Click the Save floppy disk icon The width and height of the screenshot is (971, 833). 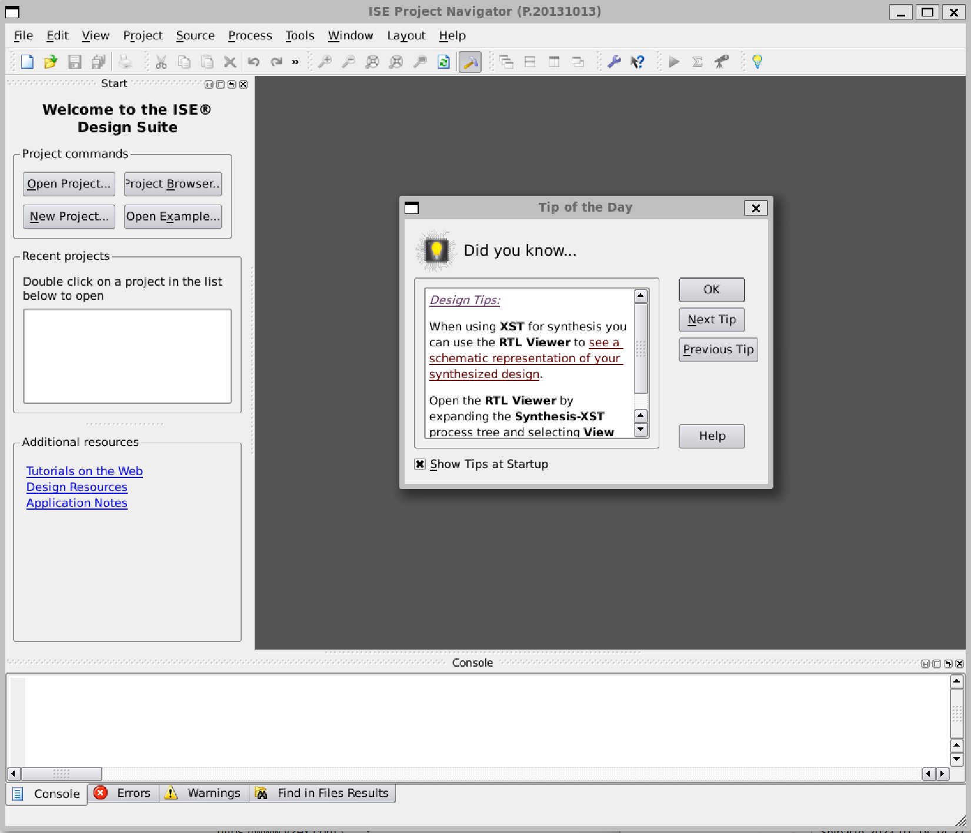pyautogui.click(x=75, y=62)
